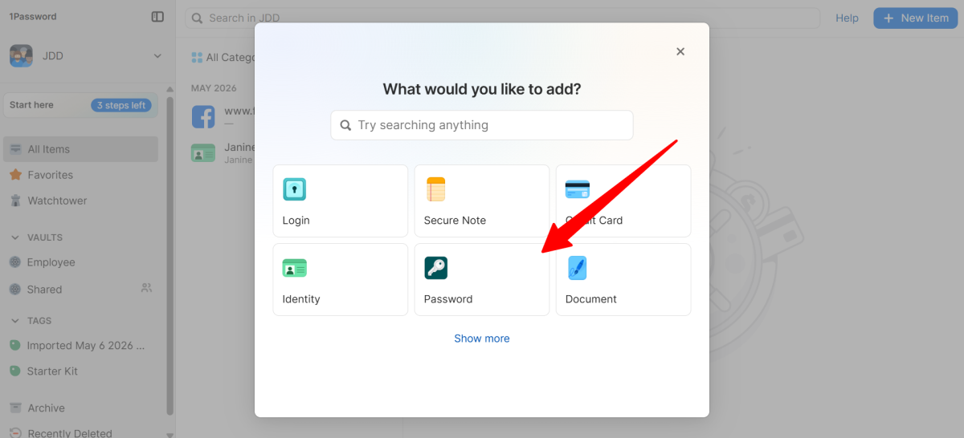Viewport: 964px width, 438px height.
Task: Choose the Identity item card
Action: [341, 279]
